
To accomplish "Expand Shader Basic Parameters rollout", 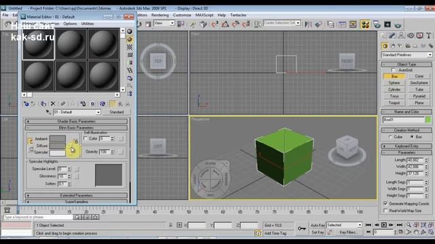I will (76, 121).
